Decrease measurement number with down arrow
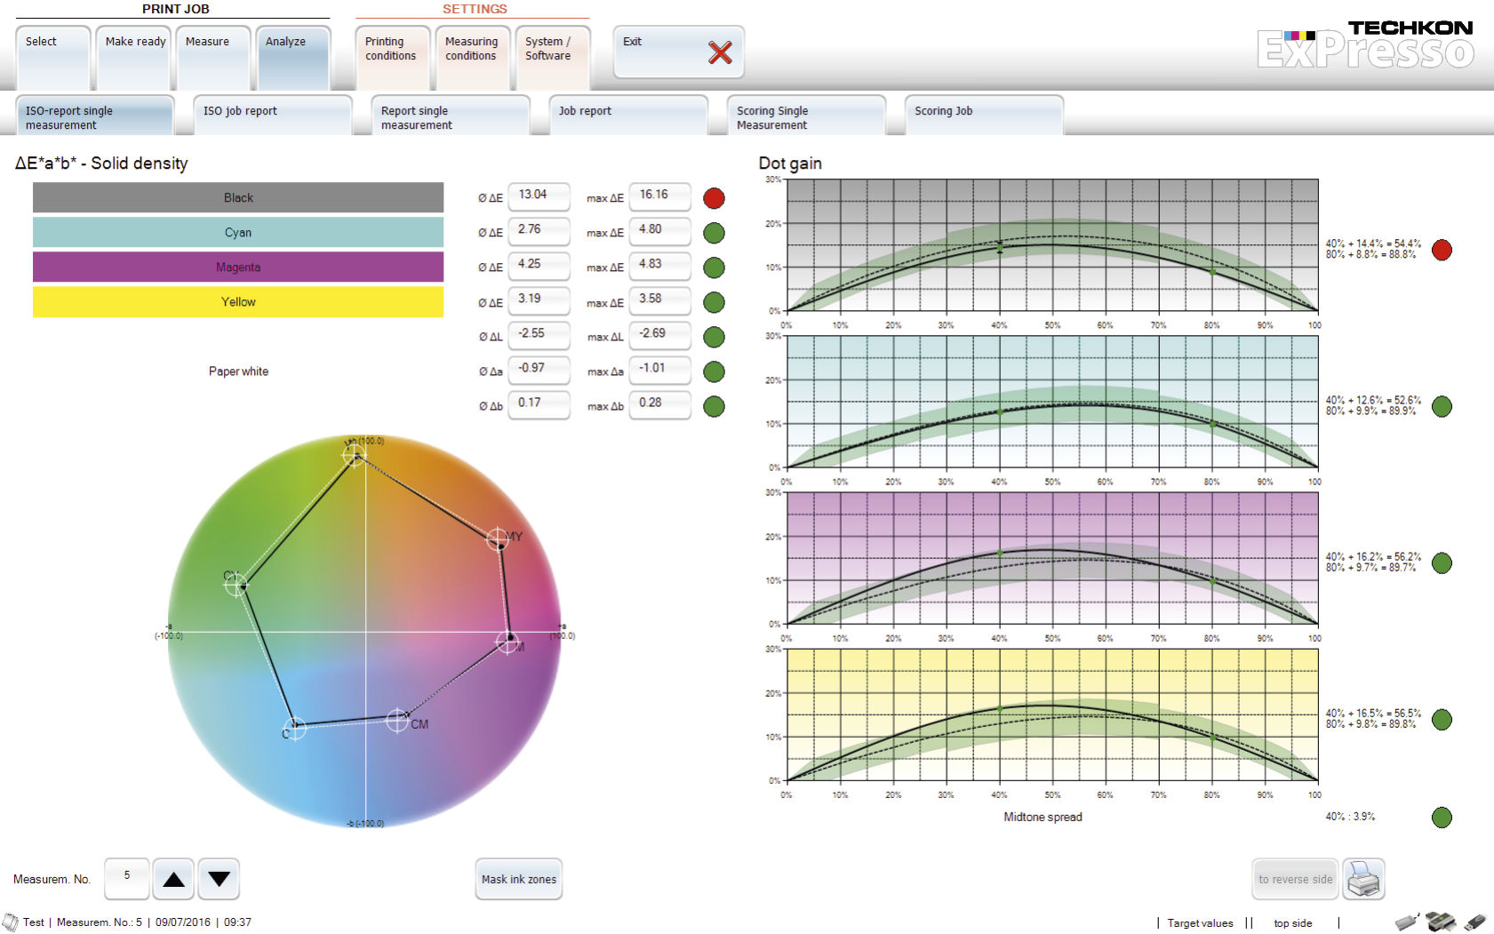 [219, 880]
